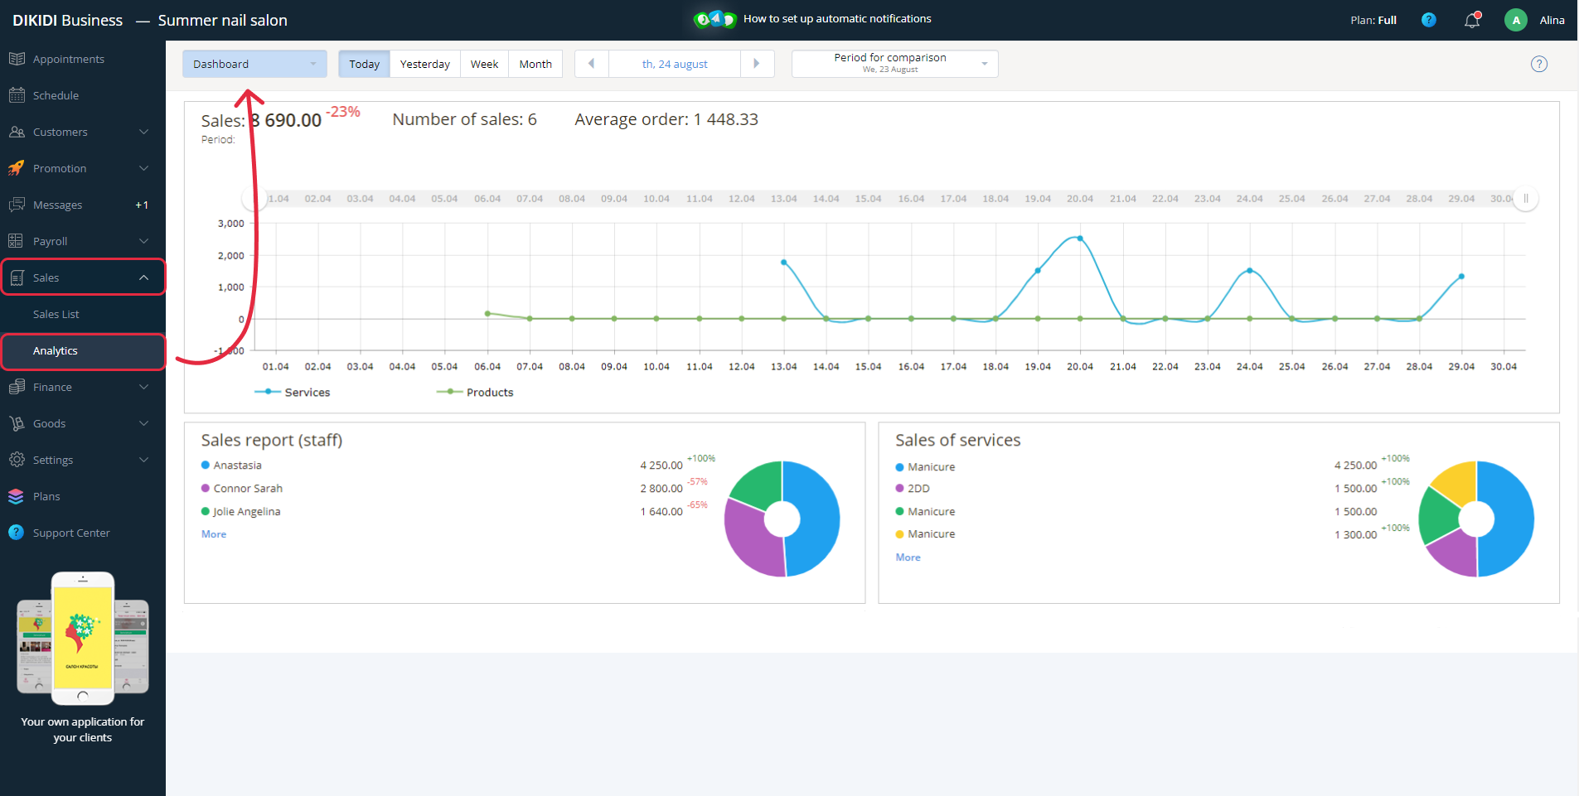
Task: Click More under Sales of services
Action: pyautogui.click(x=908, y=557)
